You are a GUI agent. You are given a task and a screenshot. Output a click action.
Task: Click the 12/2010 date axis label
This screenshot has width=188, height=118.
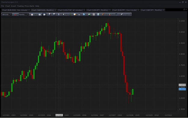(168, 115)
